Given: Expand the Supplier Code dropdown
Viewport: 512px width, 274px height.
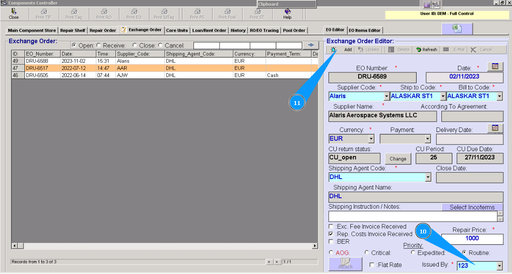Looking at the screenshot, I should [x=386, y=96].
